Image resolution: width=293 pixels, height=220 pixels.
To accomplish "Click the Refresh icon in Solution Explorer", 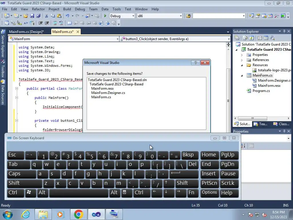I will point(252,38).
